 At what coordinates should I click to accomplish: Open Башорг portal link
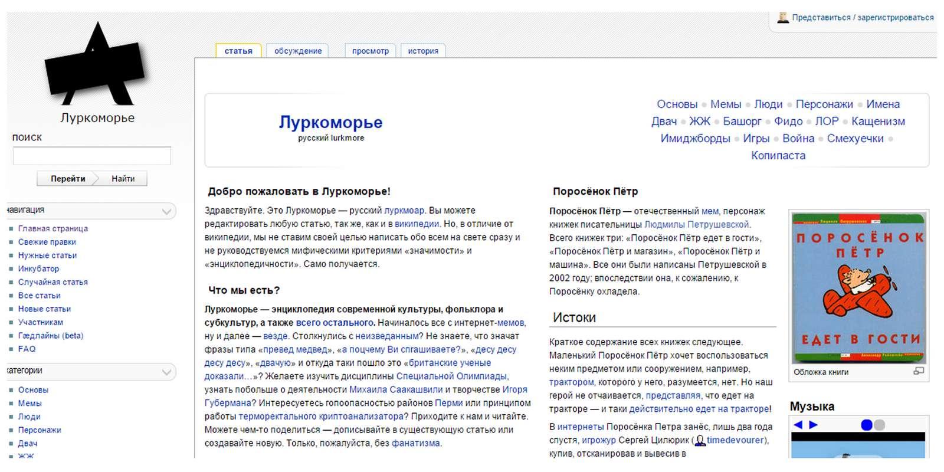pyautogui.click(x=742, y=122)
